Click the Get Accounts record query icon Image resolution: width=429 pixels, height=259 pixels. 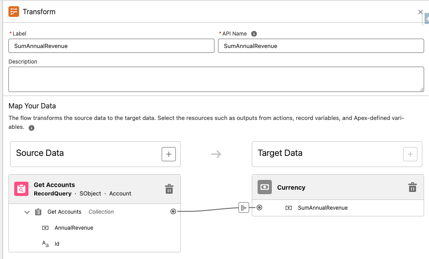pyautogui.click(x=21, y=189)
